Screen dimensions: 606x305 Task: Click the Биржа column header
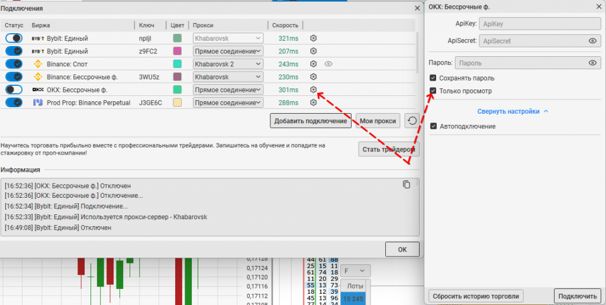(41, 25)
